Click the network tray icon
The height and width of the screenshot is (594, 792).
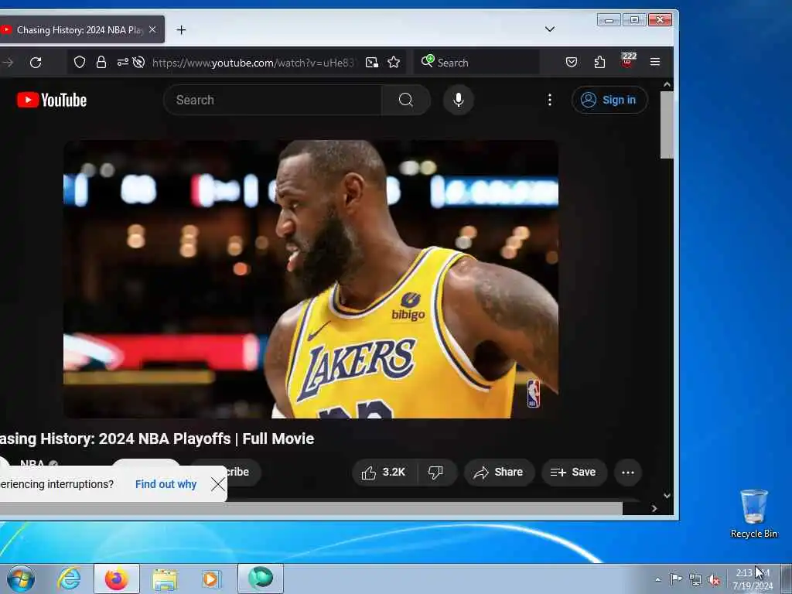[x=695, y=579]
